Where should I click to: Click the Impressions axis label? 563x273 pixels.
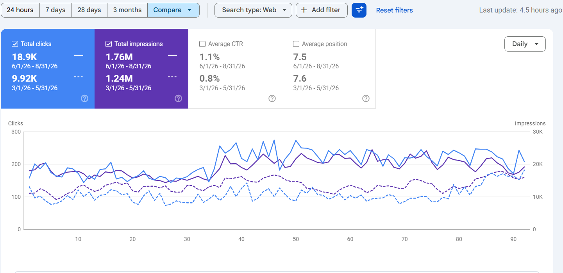click(530, 123)
